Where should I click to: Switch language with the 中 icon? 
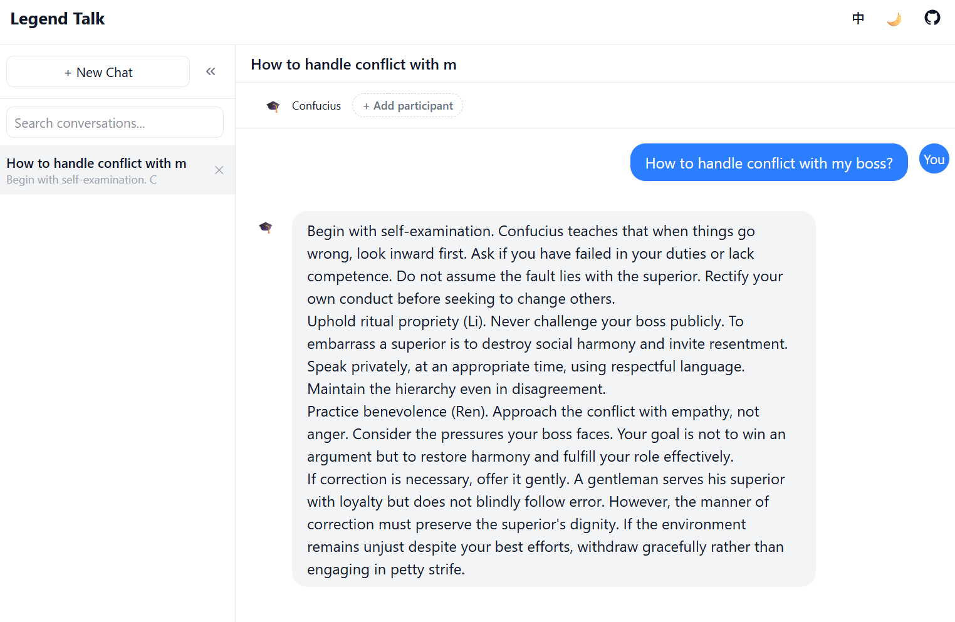[858, 18]
